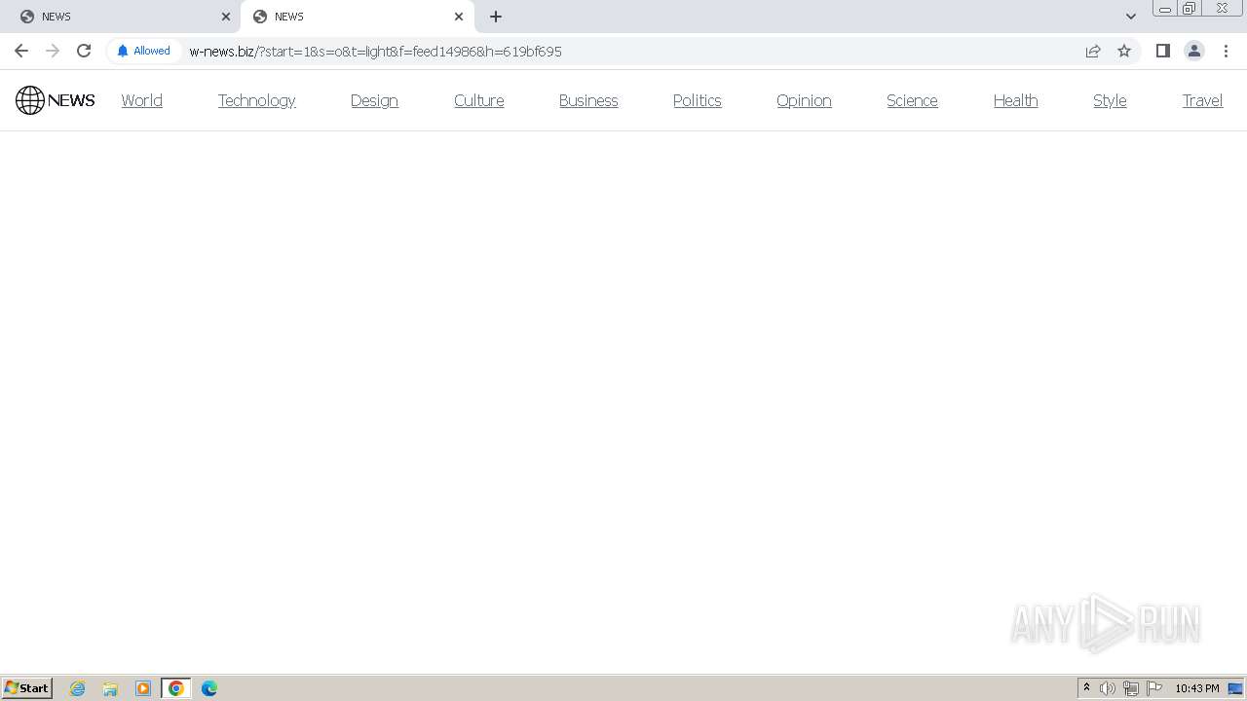Expand the tab search dropdown arrow
The image size is (1247, 701).
(1131, 17)
